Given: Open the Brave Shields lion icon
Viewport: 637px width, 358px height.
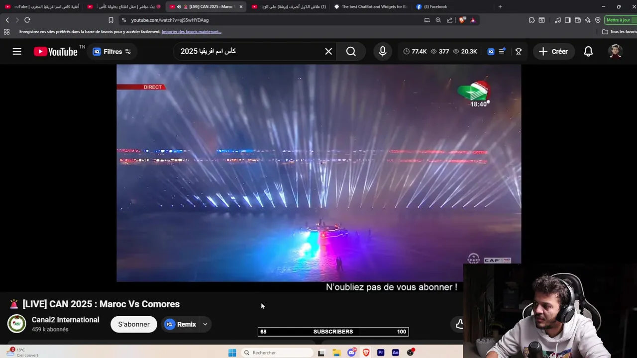Looking at the screenshot, I should (x=462, y=20).
